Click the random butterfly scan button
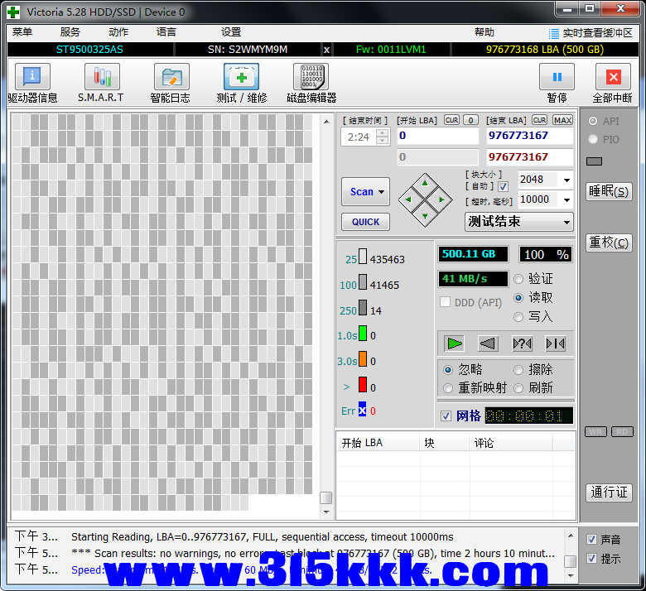646x591 pixels. click(522, 343)
